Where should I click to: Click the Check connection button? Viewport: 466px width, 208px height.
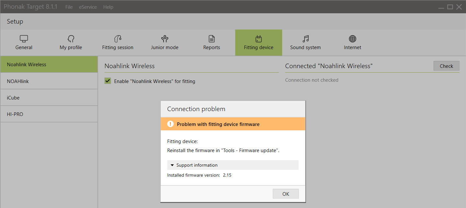pyautogui.click(x=446, y=66)
